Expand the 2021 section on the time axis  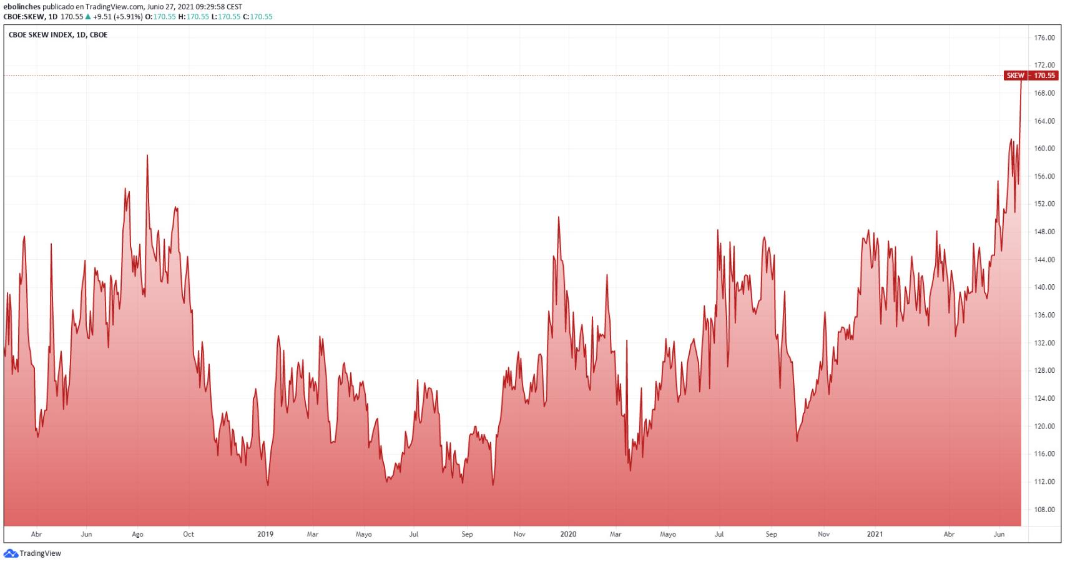click(874, 535)
